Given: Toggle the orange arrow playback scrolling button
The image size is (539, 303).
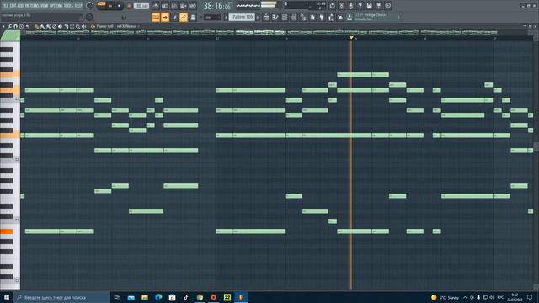Looking at the screenshot, I should pos(165,17).
